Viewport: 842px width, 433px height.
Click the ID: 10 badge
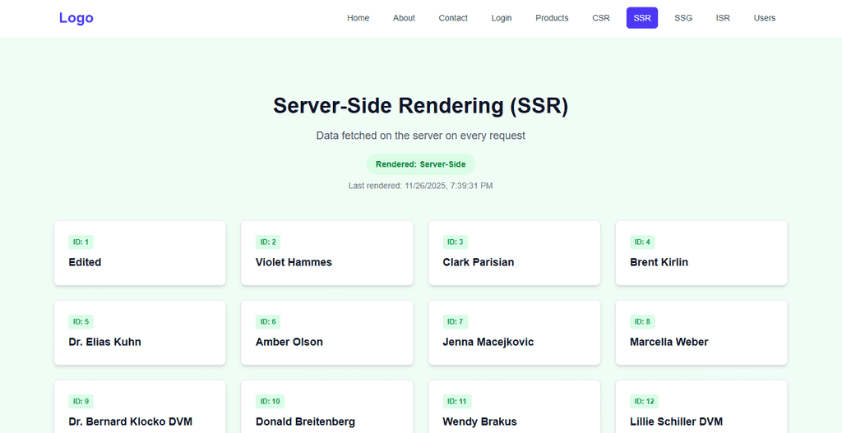(x=270, y=401)
